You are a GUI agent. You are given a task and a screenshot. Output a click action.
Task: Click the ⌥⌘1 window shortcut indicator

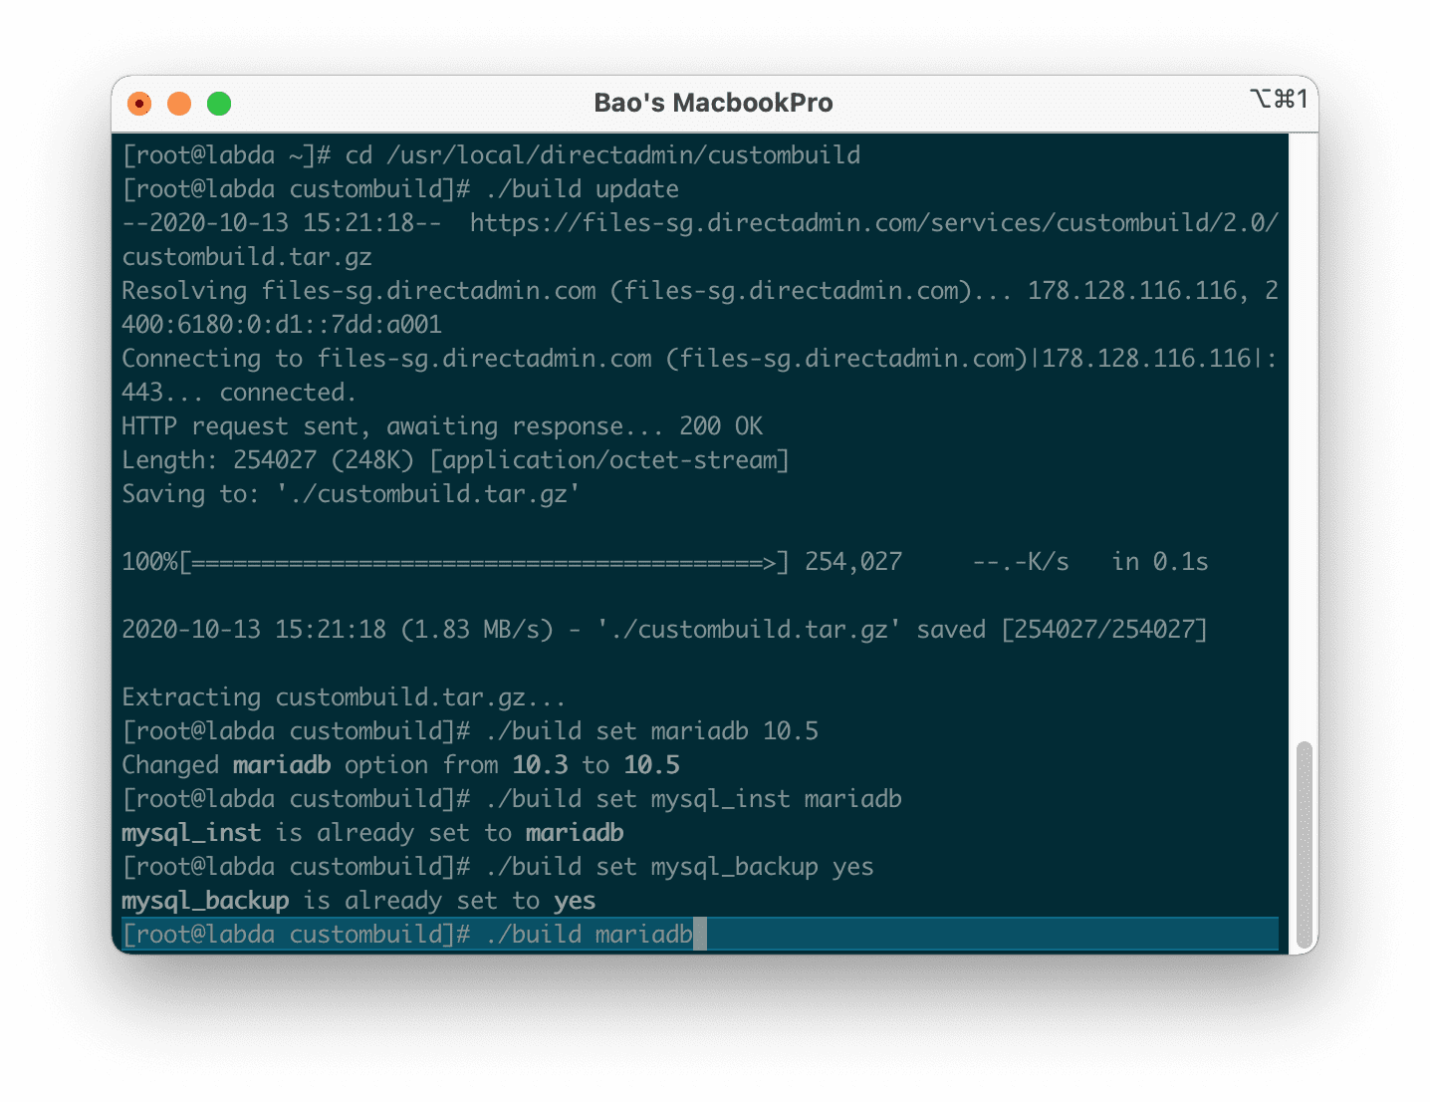[1278, 100]
